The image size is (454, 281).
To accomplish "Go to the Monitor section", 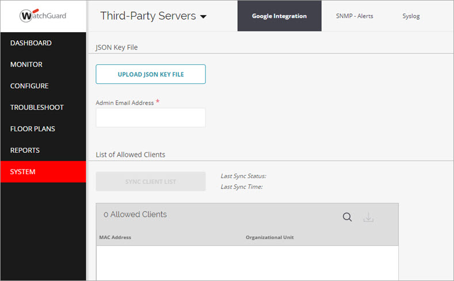I will pos(26,64).
